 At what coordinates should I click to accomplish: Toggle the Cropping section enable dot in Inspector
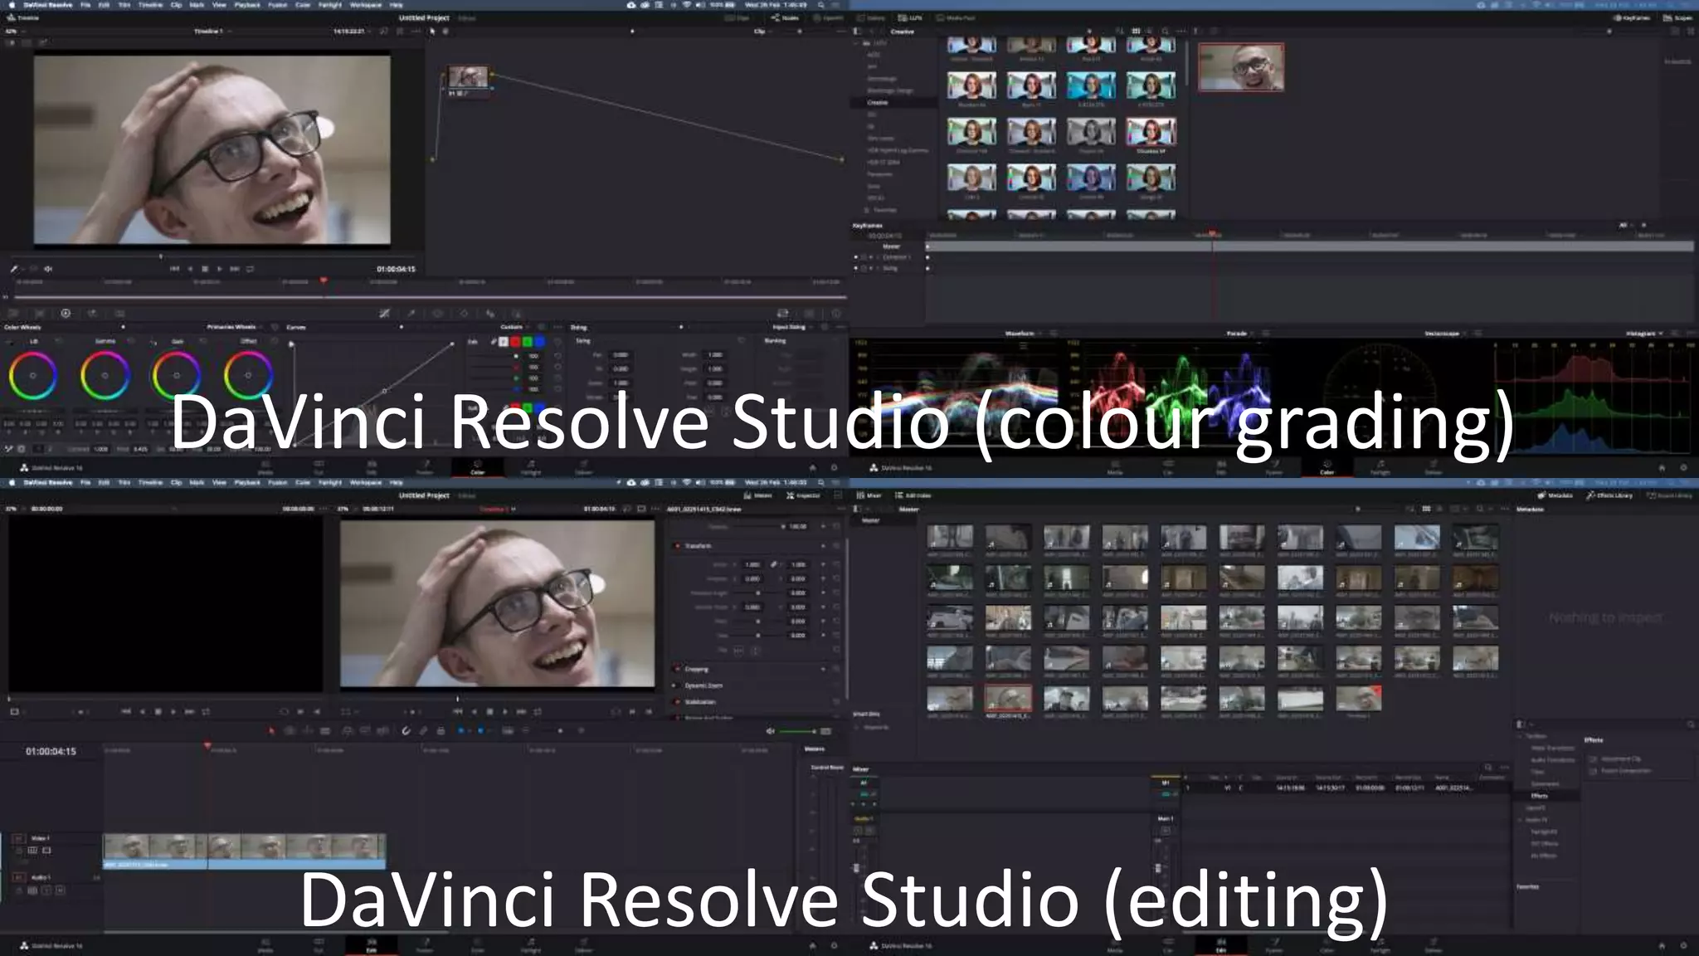[677, 669]
